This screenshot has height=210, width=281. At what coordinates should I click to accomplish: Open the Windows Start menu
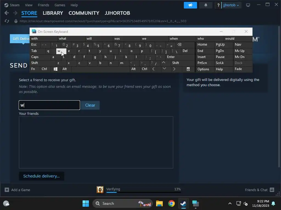tap(86, 203)
